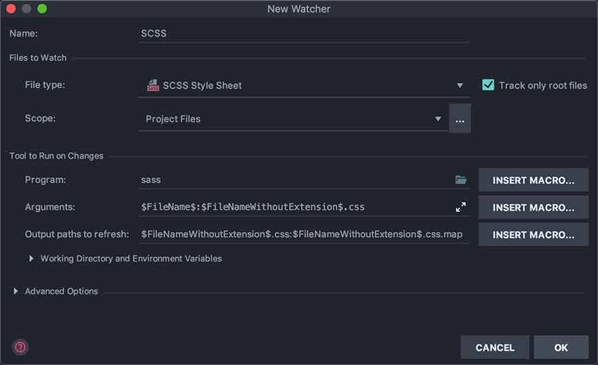Close the New Watcher dialog window
This screenshot has height=365, width=598.
tap(12, 9)
